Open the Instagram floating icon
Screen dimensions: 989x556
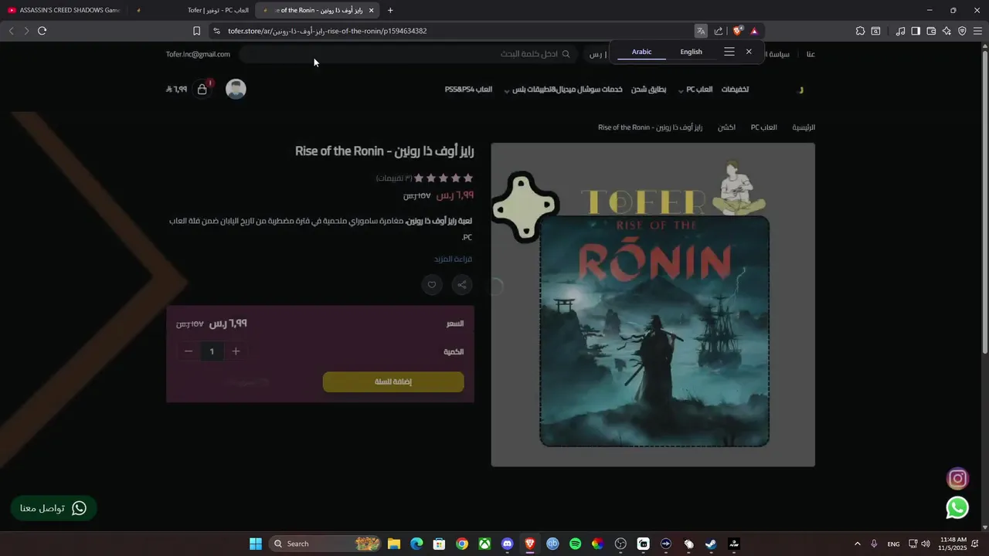(957, 479)
